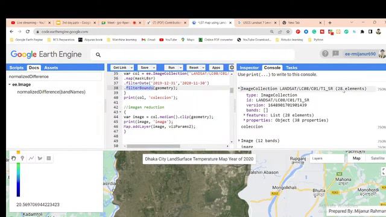386x217 pixels.
Task: Open the red Pinterest extension icon
Action: pyautogui.click(x=298, y=31)
